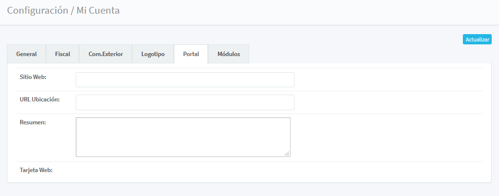499x196 pixels.
Task: Click the "Resumen:" label
Action: (x=33, y=122)
